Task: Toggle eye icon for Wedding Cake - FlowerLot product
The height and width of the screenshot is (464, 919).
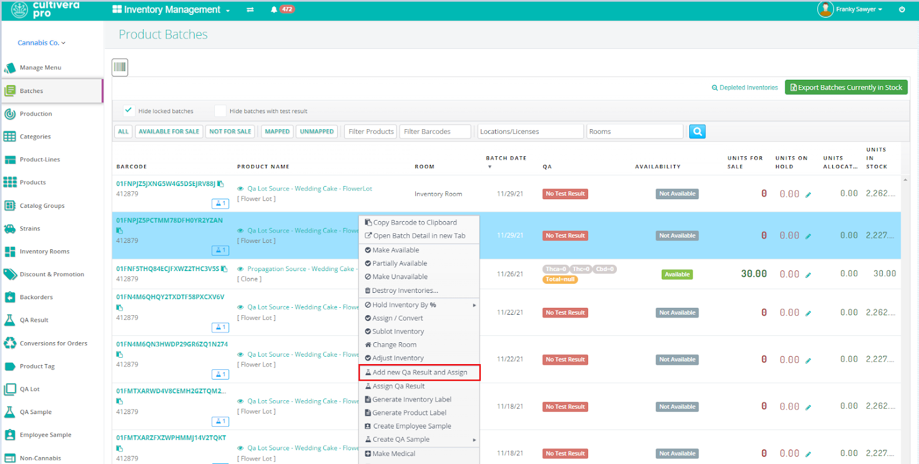Action: click(x=241, y=188)
